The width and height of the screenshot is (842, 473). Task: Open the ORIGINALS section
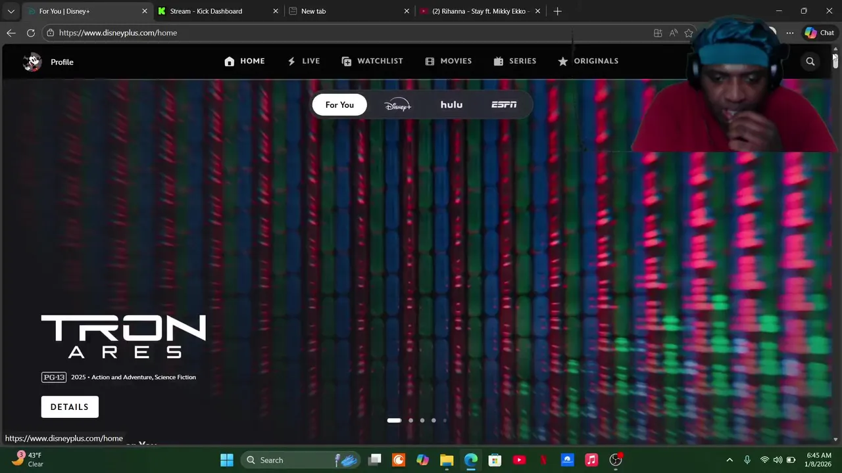tap(588, 61)
